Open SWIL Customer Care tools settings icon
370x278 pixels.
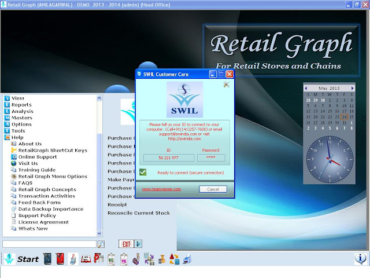pyautogui.click(x=226, y=85)
